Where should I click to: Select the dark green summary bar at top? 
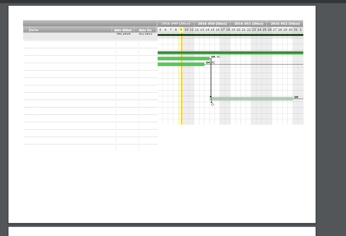pyautogui.click(x=230, y=35)
